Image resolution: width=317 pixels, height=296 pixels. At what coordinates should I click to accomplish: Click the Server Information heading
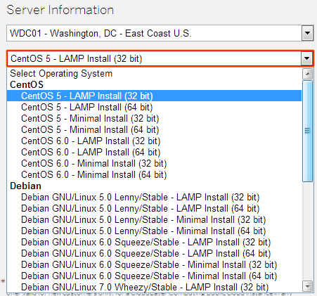[x=60, y=10]
